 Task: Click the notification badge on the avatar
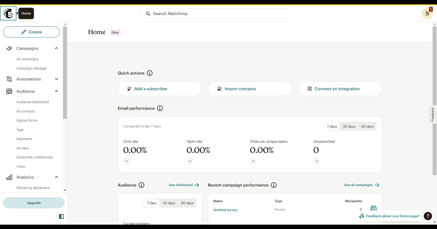tap(431, 9)
